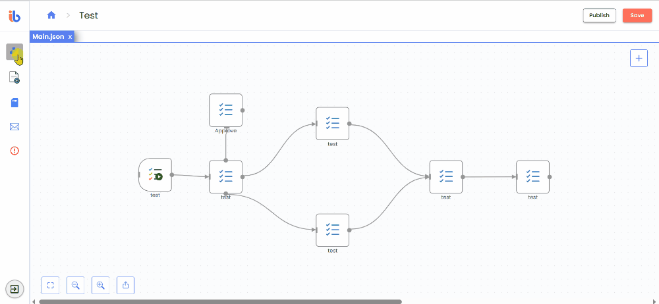Screen dimensions: 659x304
Task: Click the upper branch test label
Action: [332, 144]
